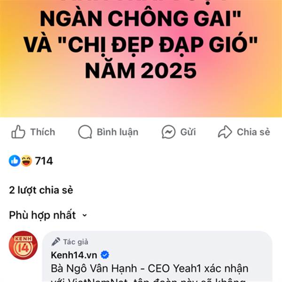Tap the blue verified badge
The image size is (282, 282).
click(x=105, y=255)
